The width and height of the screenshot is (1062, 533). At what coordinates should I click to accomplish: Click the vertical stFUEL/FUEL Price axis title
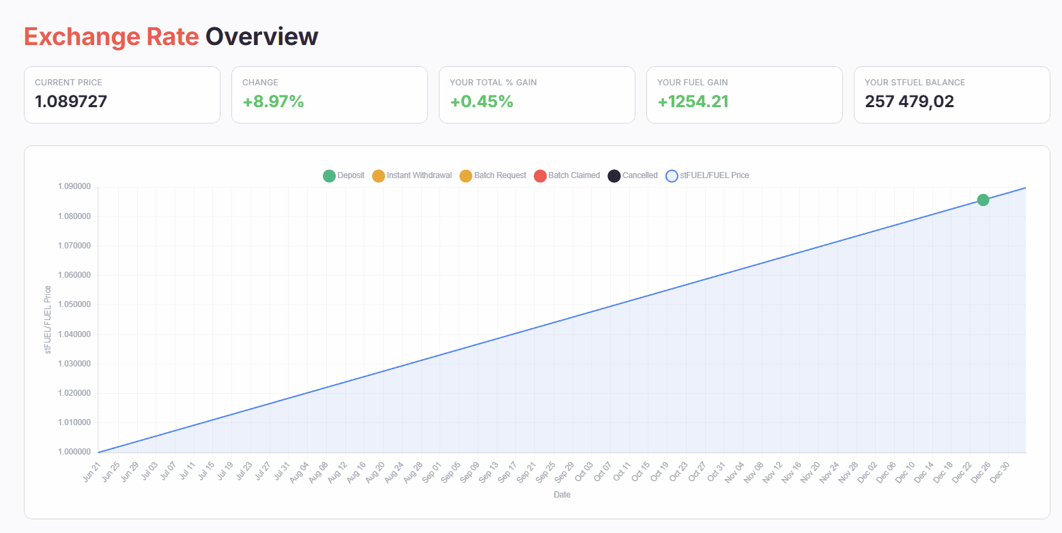[x=48, y=319]
